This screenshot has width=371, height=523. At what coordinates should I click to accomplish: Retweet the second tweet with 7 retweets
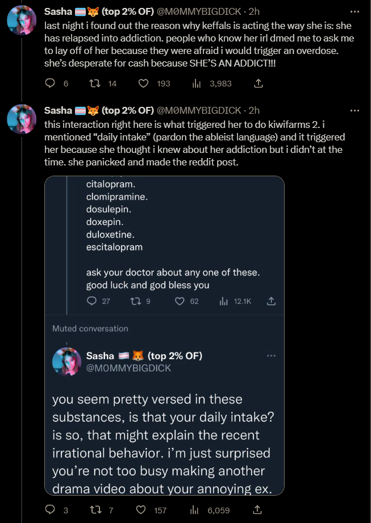(x=95, y=510)
